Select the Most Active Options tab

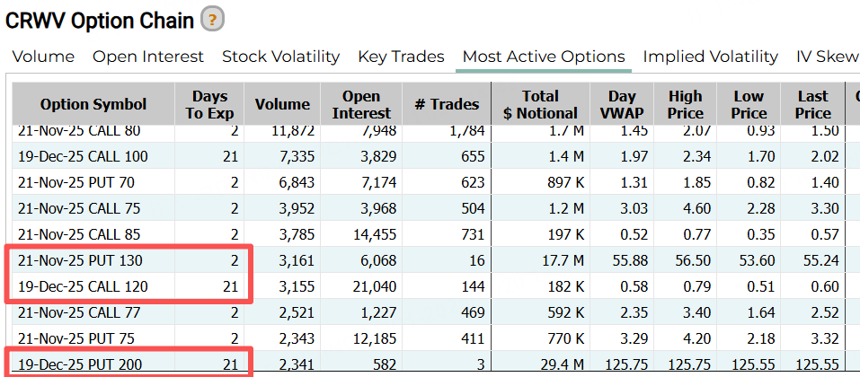[x=543, y=57]
